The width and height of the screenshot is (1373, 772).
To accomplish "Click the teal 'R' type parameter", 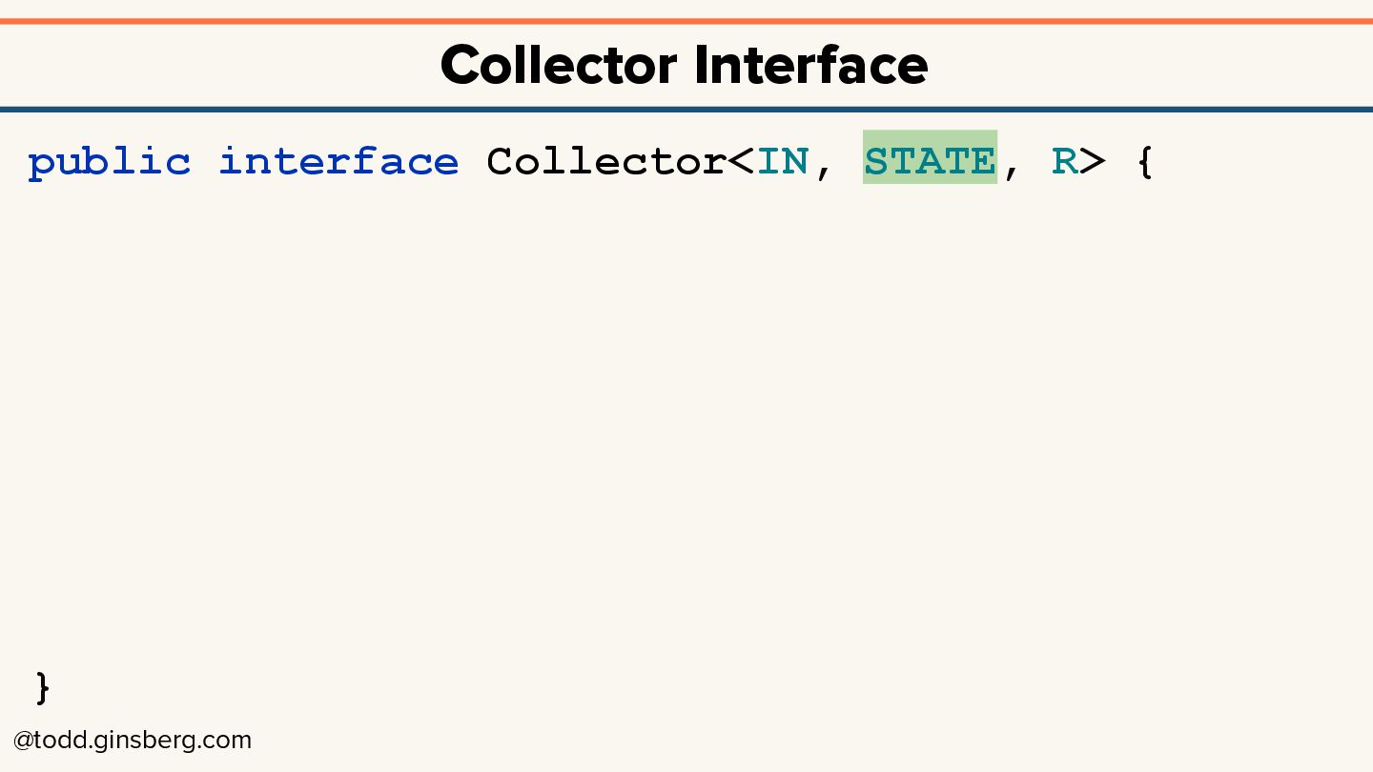I will pyautogui.click(x=1064, y=161).
